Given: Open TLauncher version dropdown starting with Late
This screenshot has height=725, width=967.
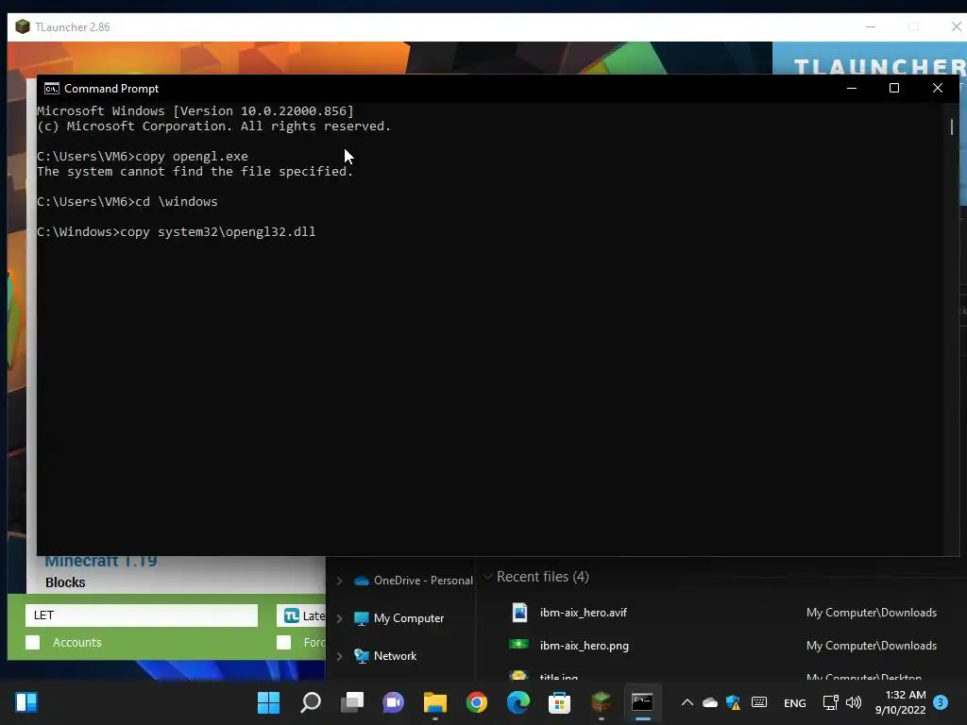Looking at the screenshot, I should pyautogui.click(x=301, y=615).
